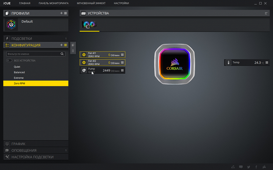The image size is (273, 170).
Task: Open the Profiles panel menu
Action: coord(65,13)
